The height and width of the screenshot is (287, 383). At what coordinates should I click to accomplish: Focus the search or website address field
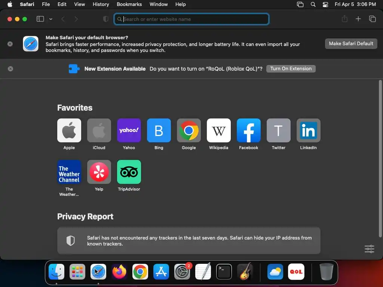(x=191, y=19)
